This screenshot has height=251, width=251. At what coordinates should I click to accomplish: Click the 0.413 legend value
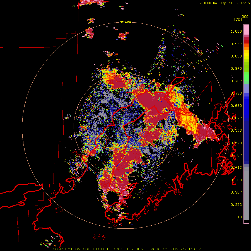236,168
